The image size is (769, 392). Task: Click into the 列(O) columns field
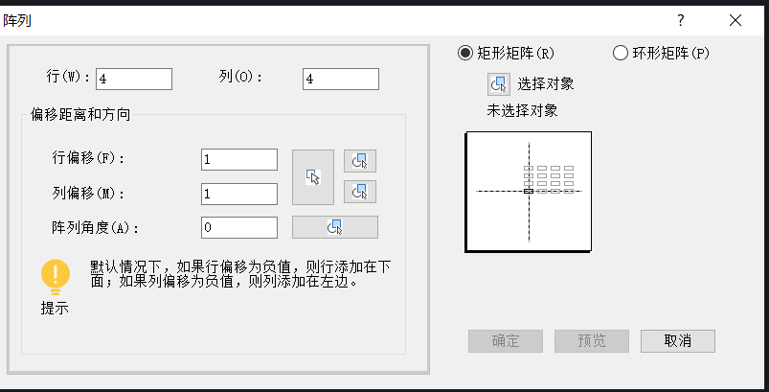click(x=340, y=79)
